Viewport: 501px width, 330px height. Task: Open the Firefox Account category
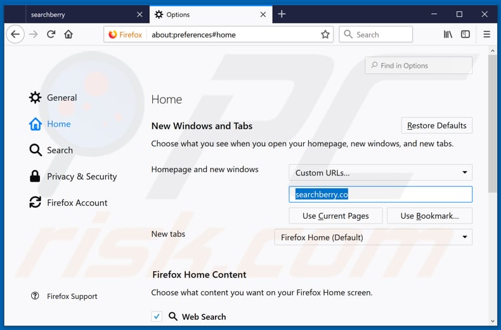point(68,203)
